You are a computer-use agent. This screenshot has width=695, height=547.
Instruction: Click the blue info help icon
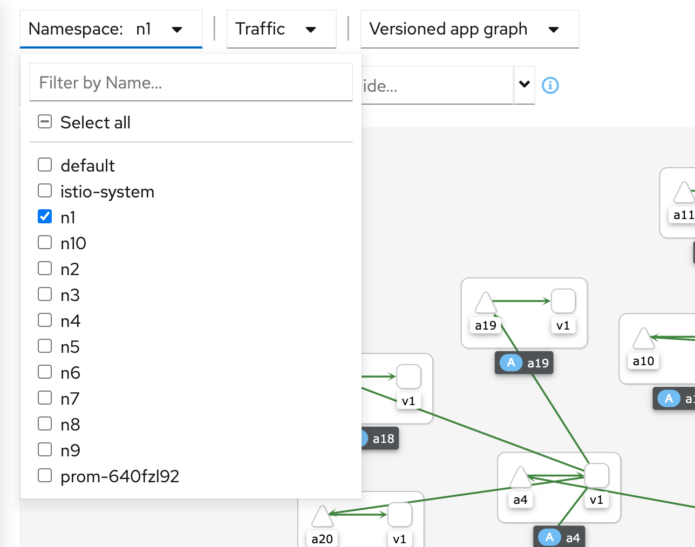(x=550, y=85)
